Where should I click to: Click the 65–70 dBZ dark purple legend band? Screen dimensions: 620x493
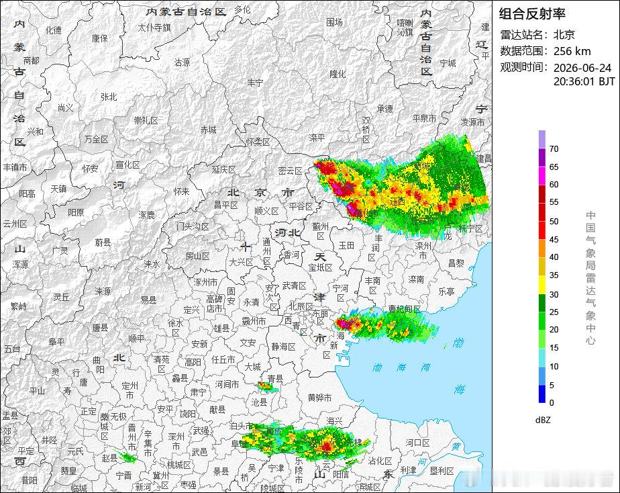542,157
